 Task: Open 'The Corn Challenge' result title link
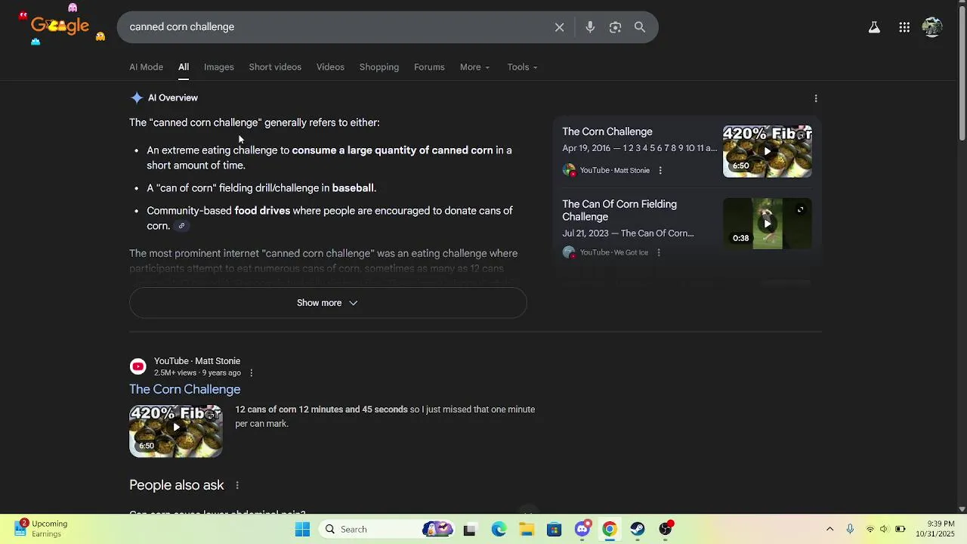coord(185,390)
